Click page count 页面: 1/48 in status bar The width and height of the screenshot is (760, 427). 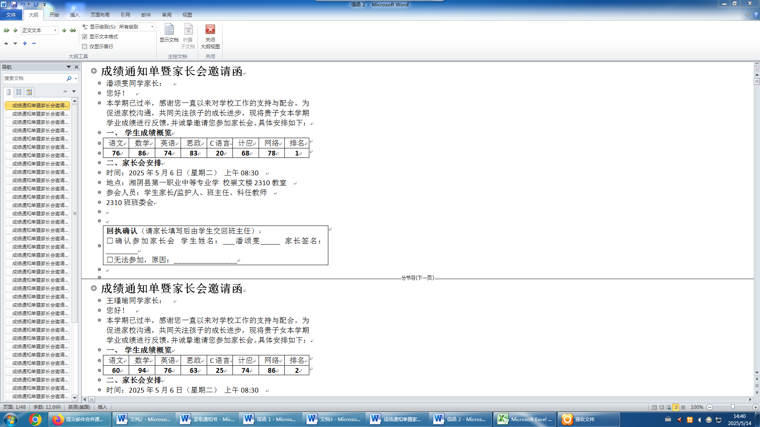click(15, 407)
